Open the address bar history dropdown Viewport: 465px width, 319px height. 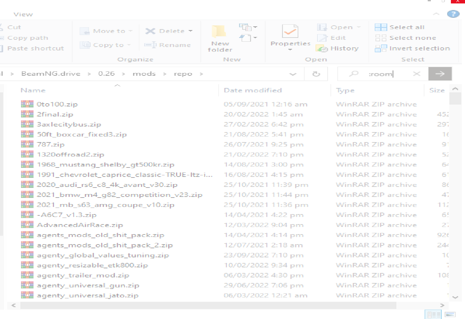pyautogui.click(x=293, y=74)
